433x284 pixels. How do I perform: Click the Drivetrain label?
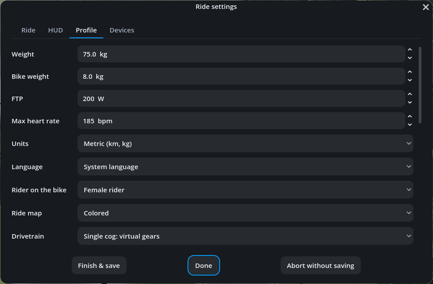pos(28,236)
